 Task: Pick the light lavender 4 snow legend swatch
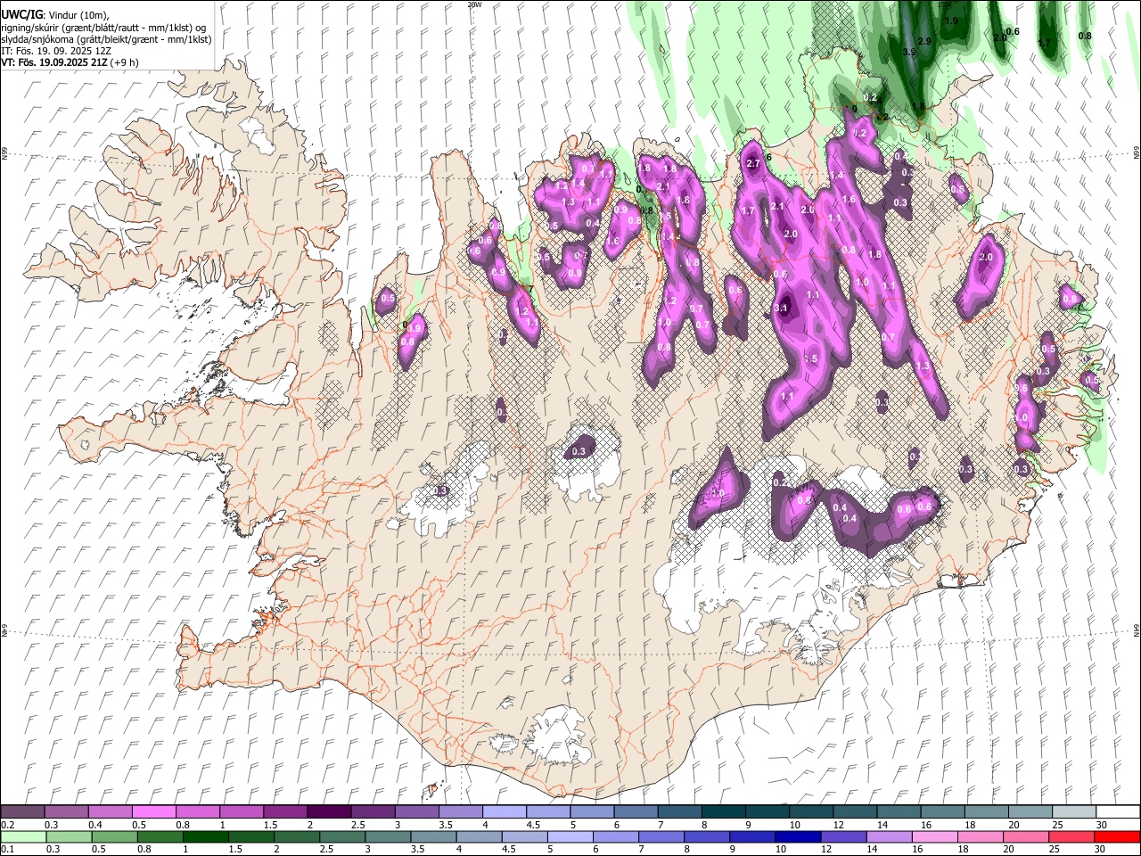coord(505,811)
